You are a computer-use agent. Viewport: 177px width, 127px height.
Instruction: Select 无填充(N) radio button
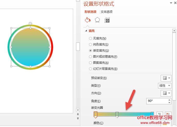(90, 38)
